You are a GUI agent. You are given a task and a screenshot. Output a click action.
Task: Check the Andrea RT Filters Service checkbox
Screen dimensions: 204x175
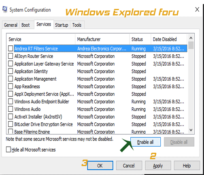[x=11, y=48]
